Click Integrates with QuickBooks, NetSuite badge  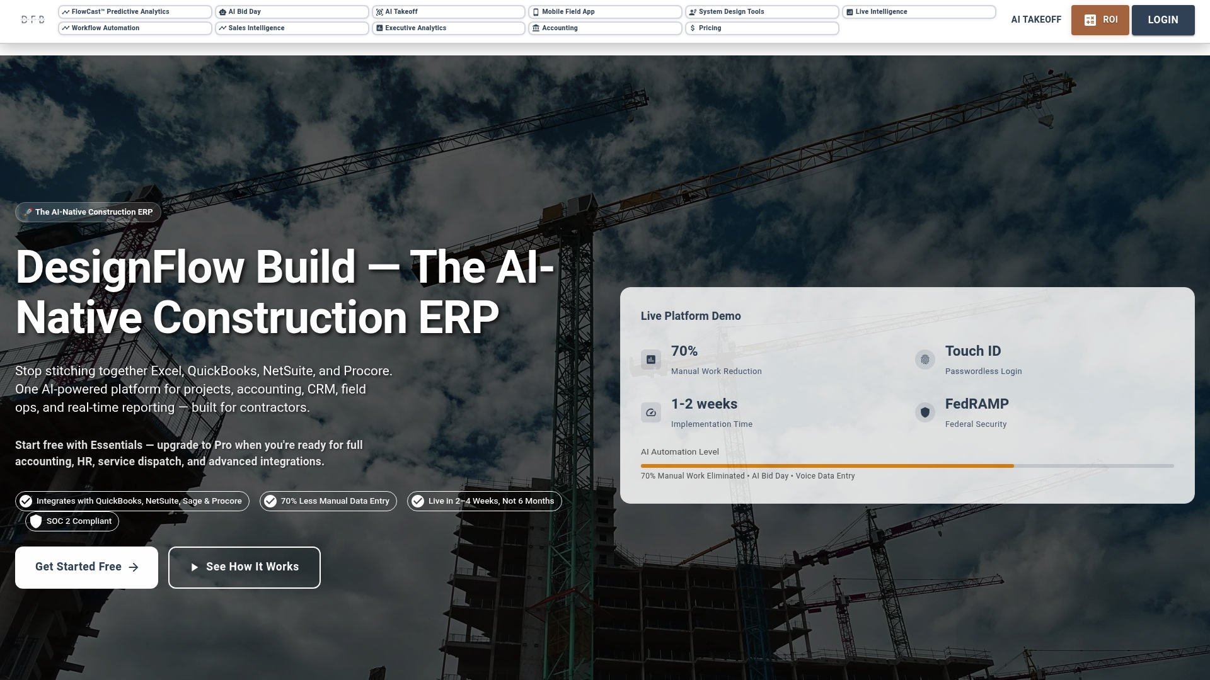(132, 501)
